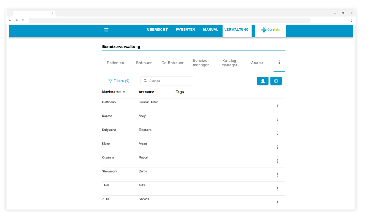Open actions menu for ZTM row
378x216 pixels.
278,203
